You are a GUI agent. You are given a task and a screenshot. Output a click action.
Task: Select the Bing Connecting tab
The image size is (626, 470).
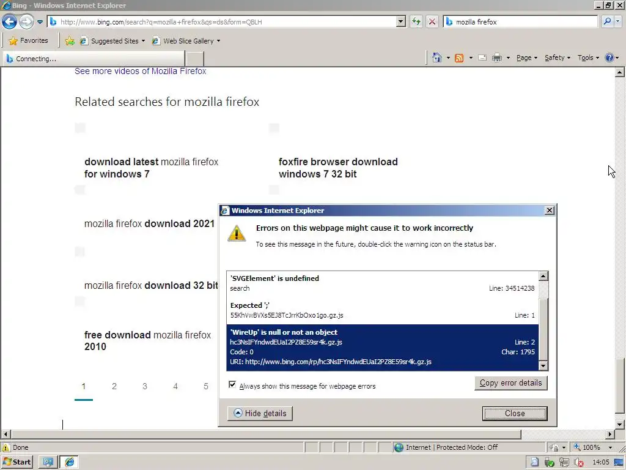coord(94,59)
